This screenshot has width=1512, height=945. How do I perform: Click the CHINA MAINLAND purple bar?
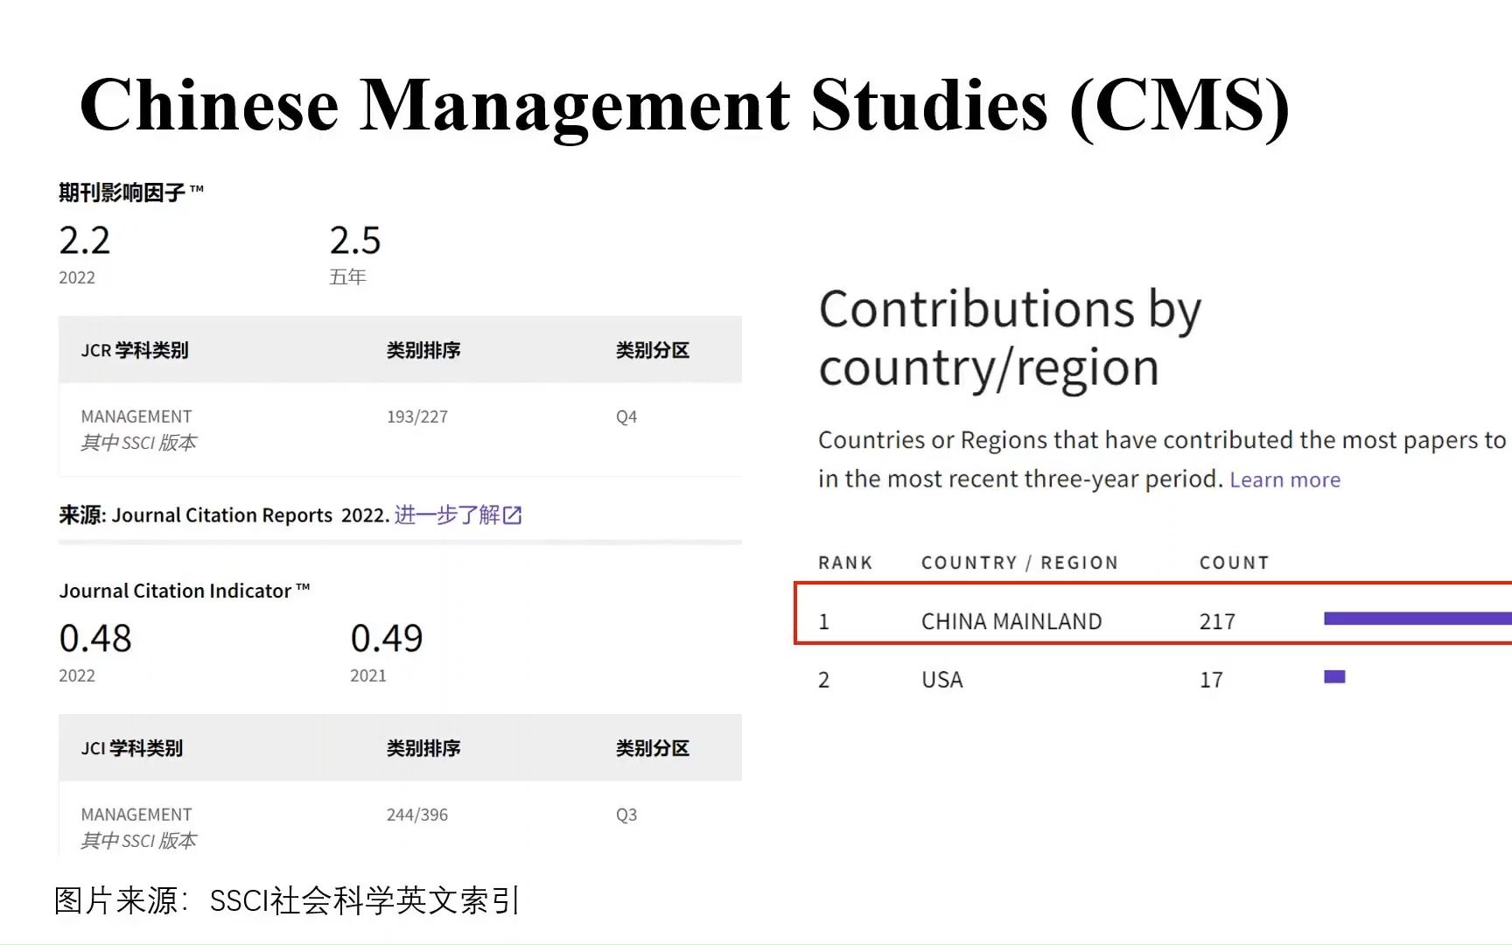pyautogui.click(x=1417, y=619)
